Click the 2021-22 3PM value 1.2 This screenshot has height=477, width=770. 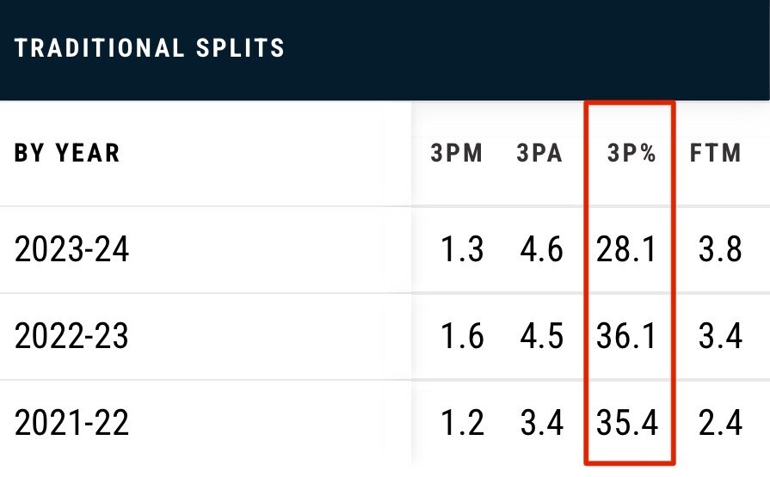462,423
